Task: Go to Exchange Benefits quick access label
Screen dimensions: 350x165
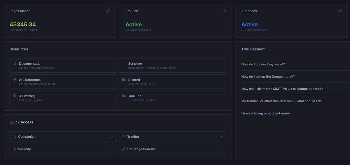Action: coord(141,149)
